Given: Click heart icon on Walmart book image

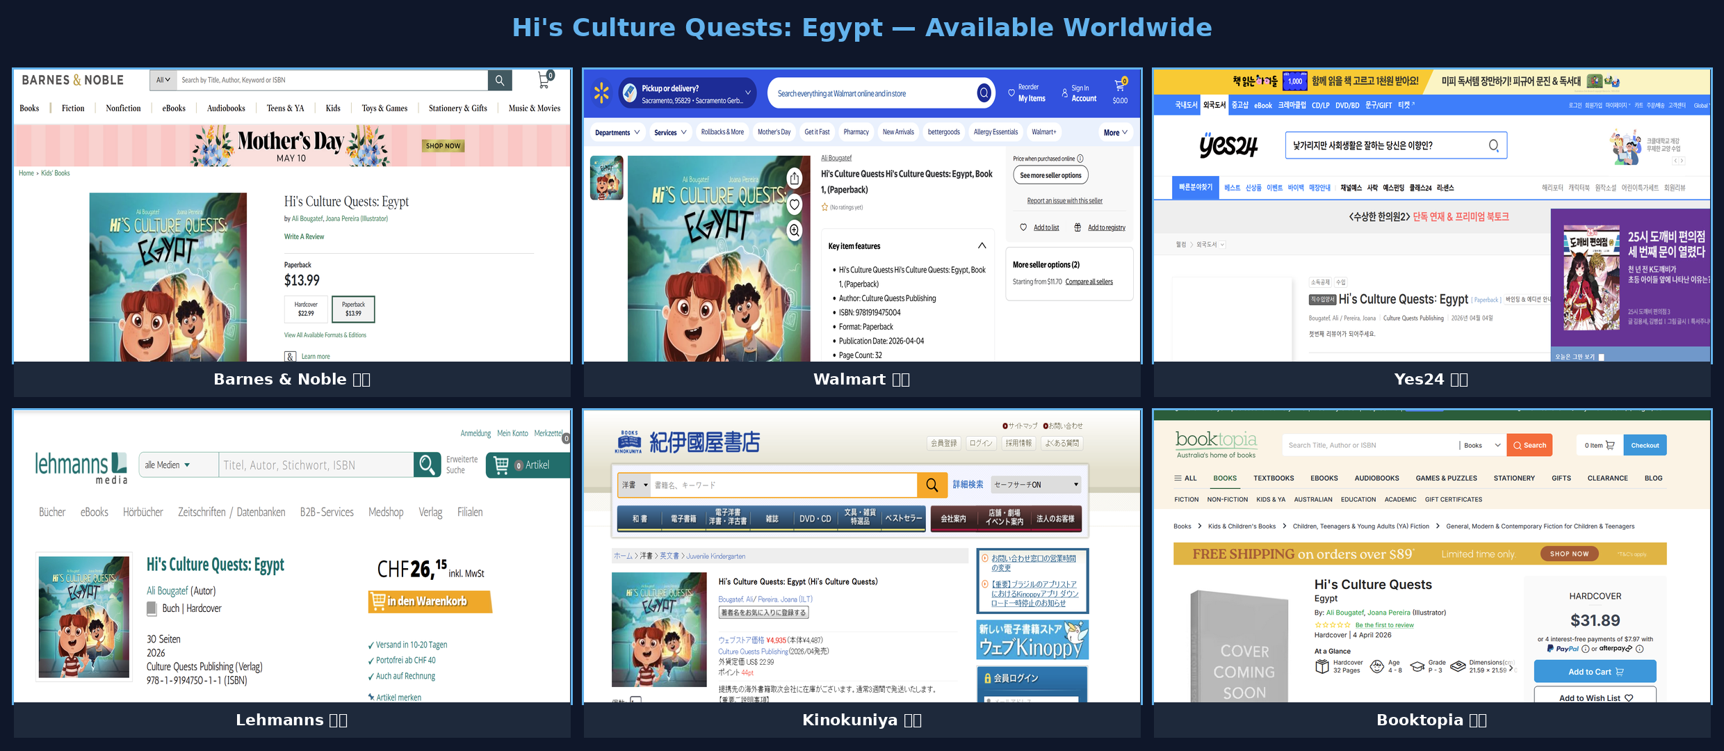Looking at the screenshot, I should click(x=795, y=204).
